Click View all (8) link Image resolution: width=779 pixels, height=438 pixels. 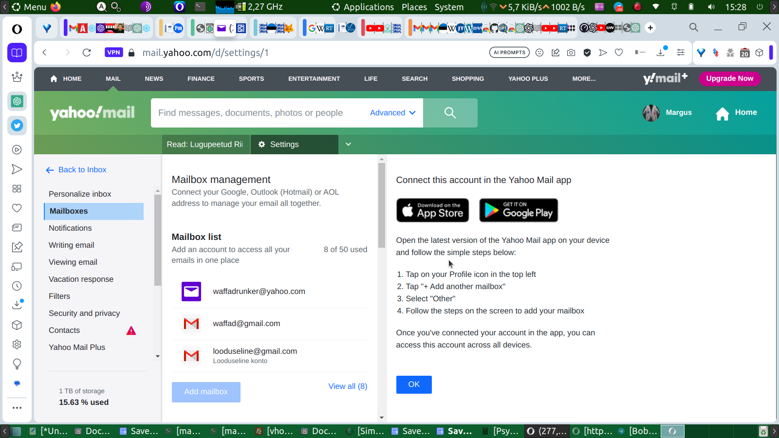click(348, 386)
